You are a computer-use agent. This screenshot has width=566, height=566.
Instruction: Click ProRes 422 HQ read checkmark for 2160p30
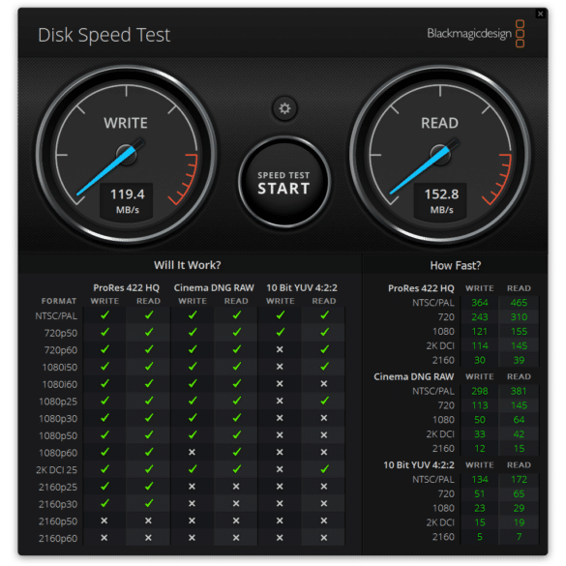point(149,503)
